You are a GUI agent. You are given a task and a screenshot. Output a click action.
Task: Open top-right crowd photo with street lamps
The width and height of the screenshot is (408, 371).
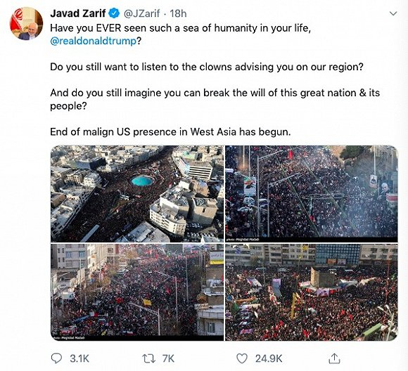tap(312, 194)
